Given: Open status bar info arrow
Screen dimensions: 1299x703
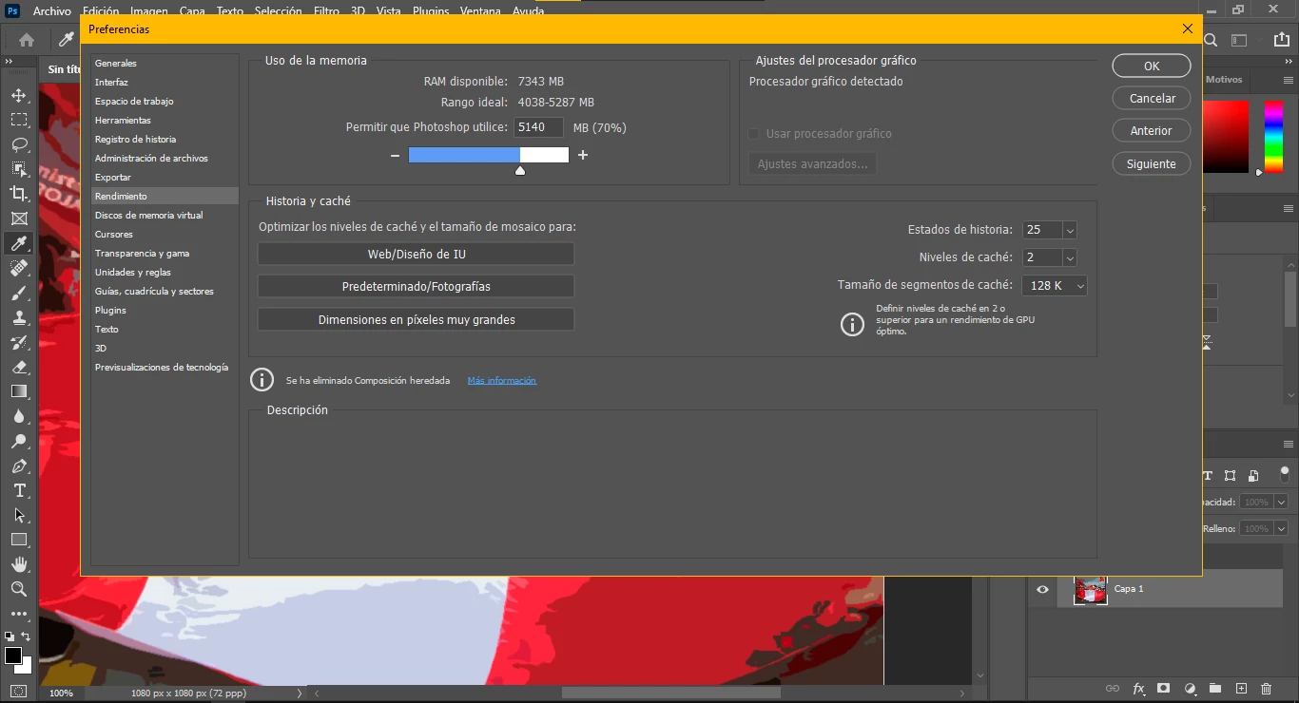Looking at the screenshot, I should coord(300,693).
